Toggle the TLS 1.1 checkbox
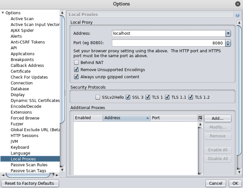Viewport: 243px width, 188px height. (x=167, y=97)
